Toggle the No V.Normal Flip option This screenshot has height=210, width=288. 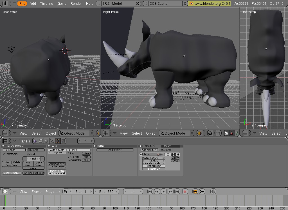point(57,173)
